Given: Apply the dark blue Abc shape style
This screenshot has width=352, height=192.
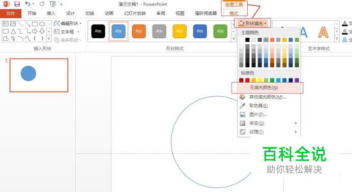Looking at the screenshot, I should 200,31.
